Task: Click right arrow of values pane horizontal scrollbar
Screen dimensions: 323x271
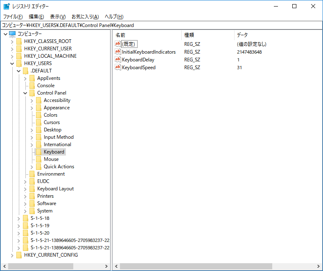Action: pos(318,266)
